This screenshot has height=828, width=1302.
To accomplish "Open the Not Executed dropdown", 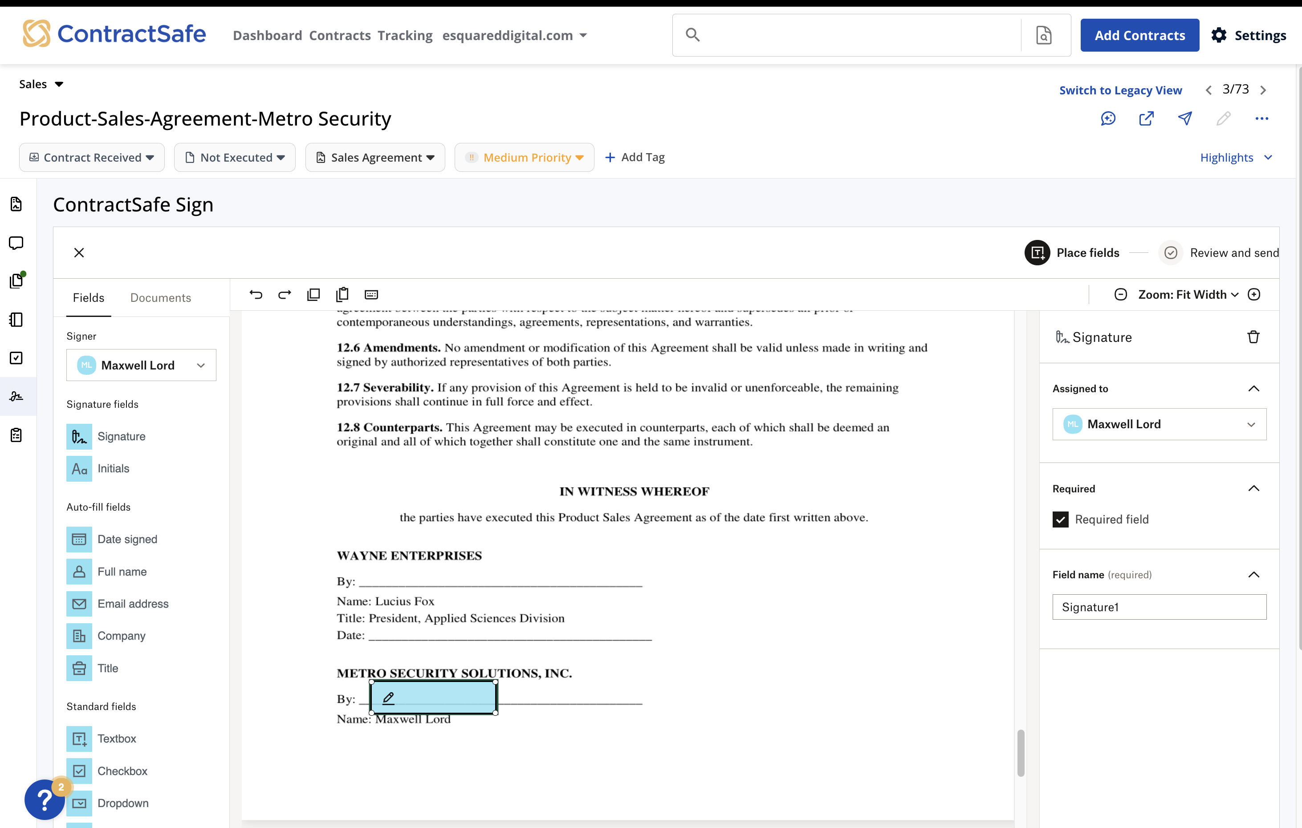I will 235,157.
